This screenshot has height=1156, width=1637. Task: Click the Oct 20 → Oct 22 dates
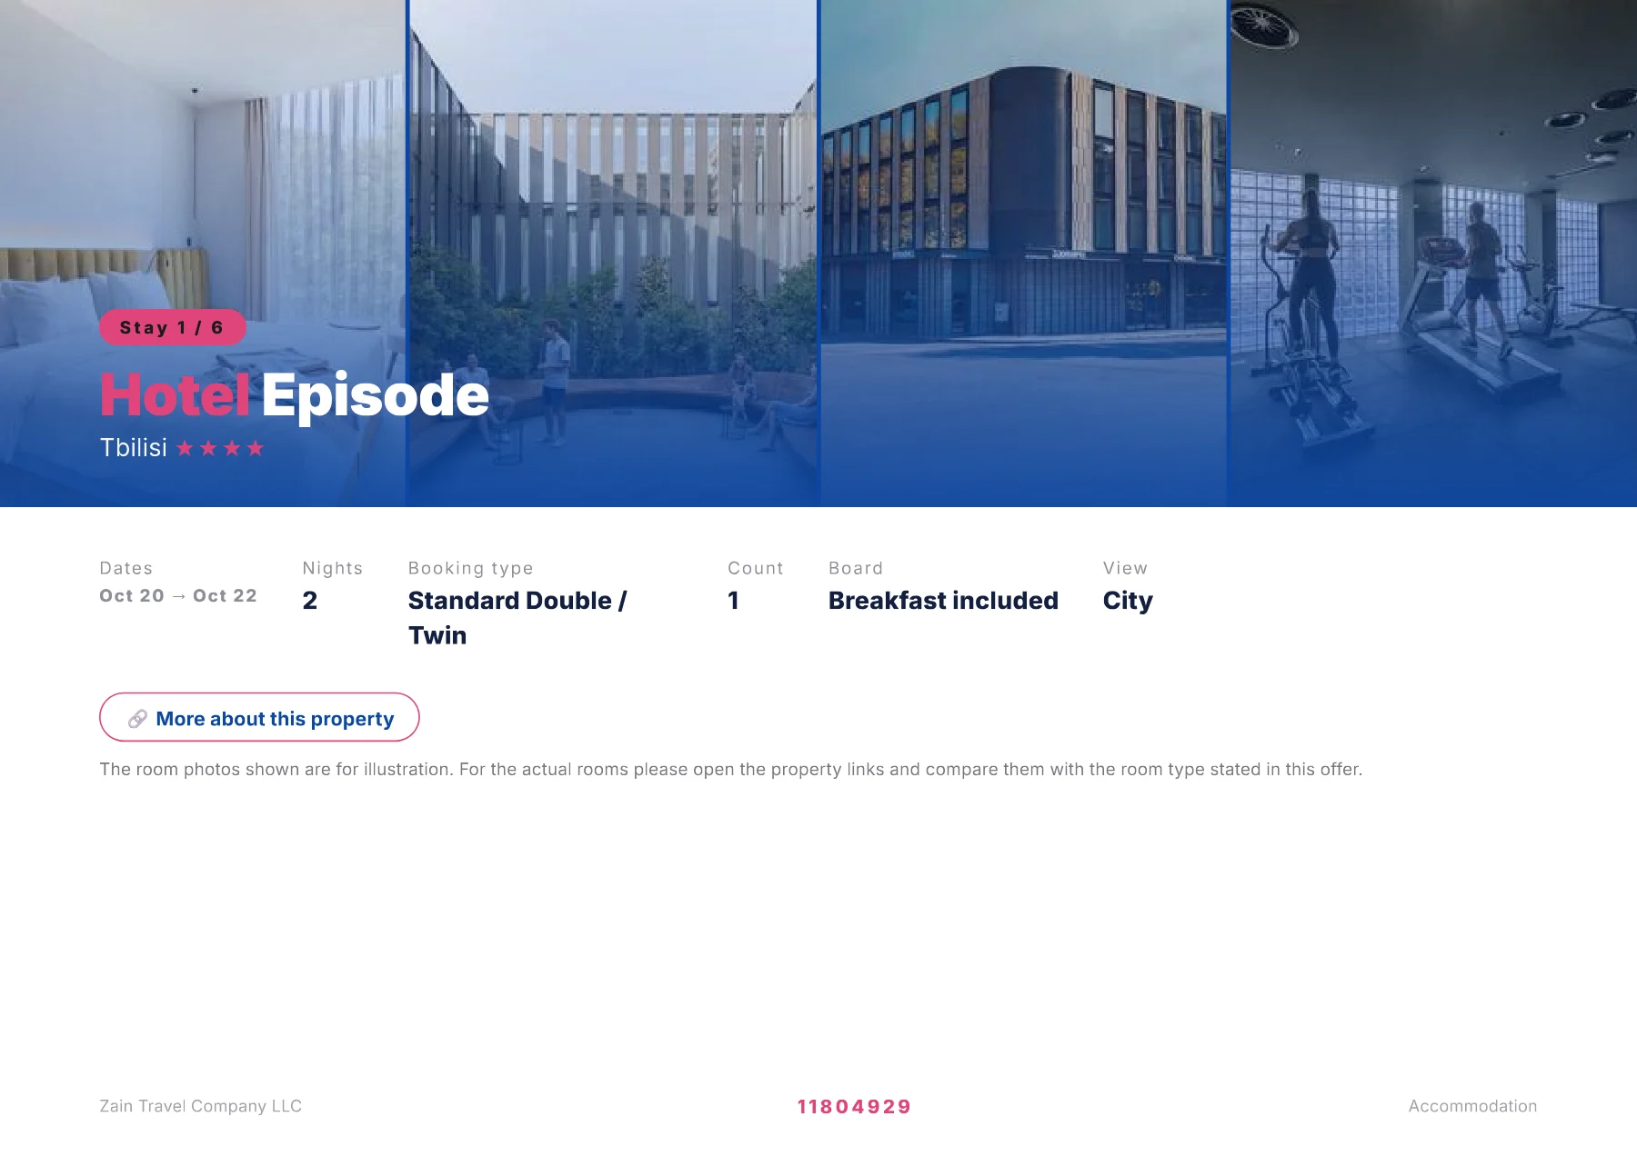178,596
